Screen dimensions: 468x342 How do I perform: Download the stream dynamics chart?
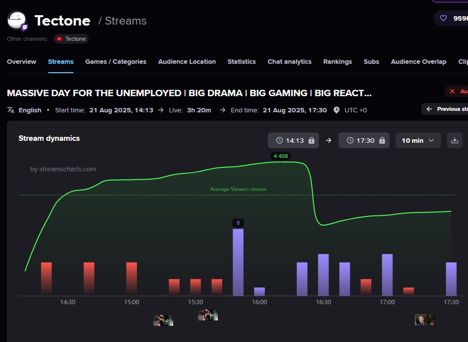coord(455,140)
